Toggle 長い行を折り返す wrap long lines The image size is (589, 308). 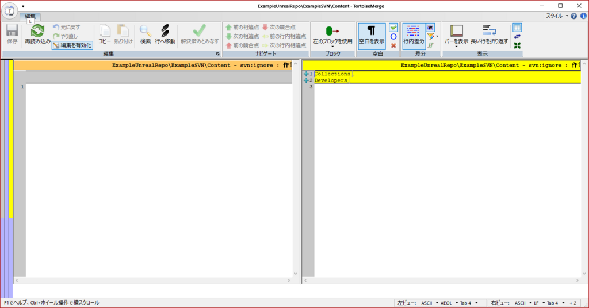489,34
